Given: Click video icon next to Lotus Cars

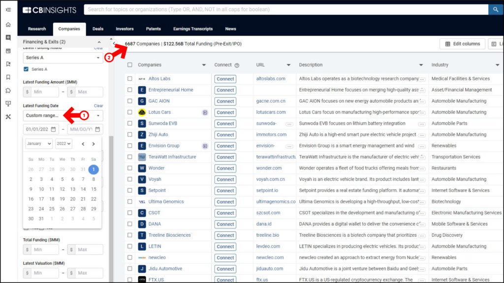Looking at the screenshot, I should coord(205,113).
